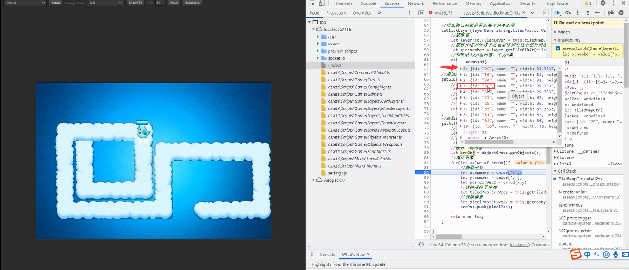Viewport: 629px width, 270px height.
Task: Click the Step debugger icon
Action: click(597, 13)
